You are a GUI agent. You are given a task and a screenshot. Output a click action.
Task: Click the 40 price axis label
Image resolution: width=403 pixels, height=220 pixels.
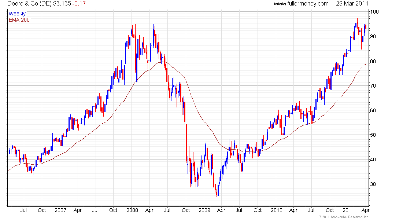pyautogui.click(x=373, y=160)
